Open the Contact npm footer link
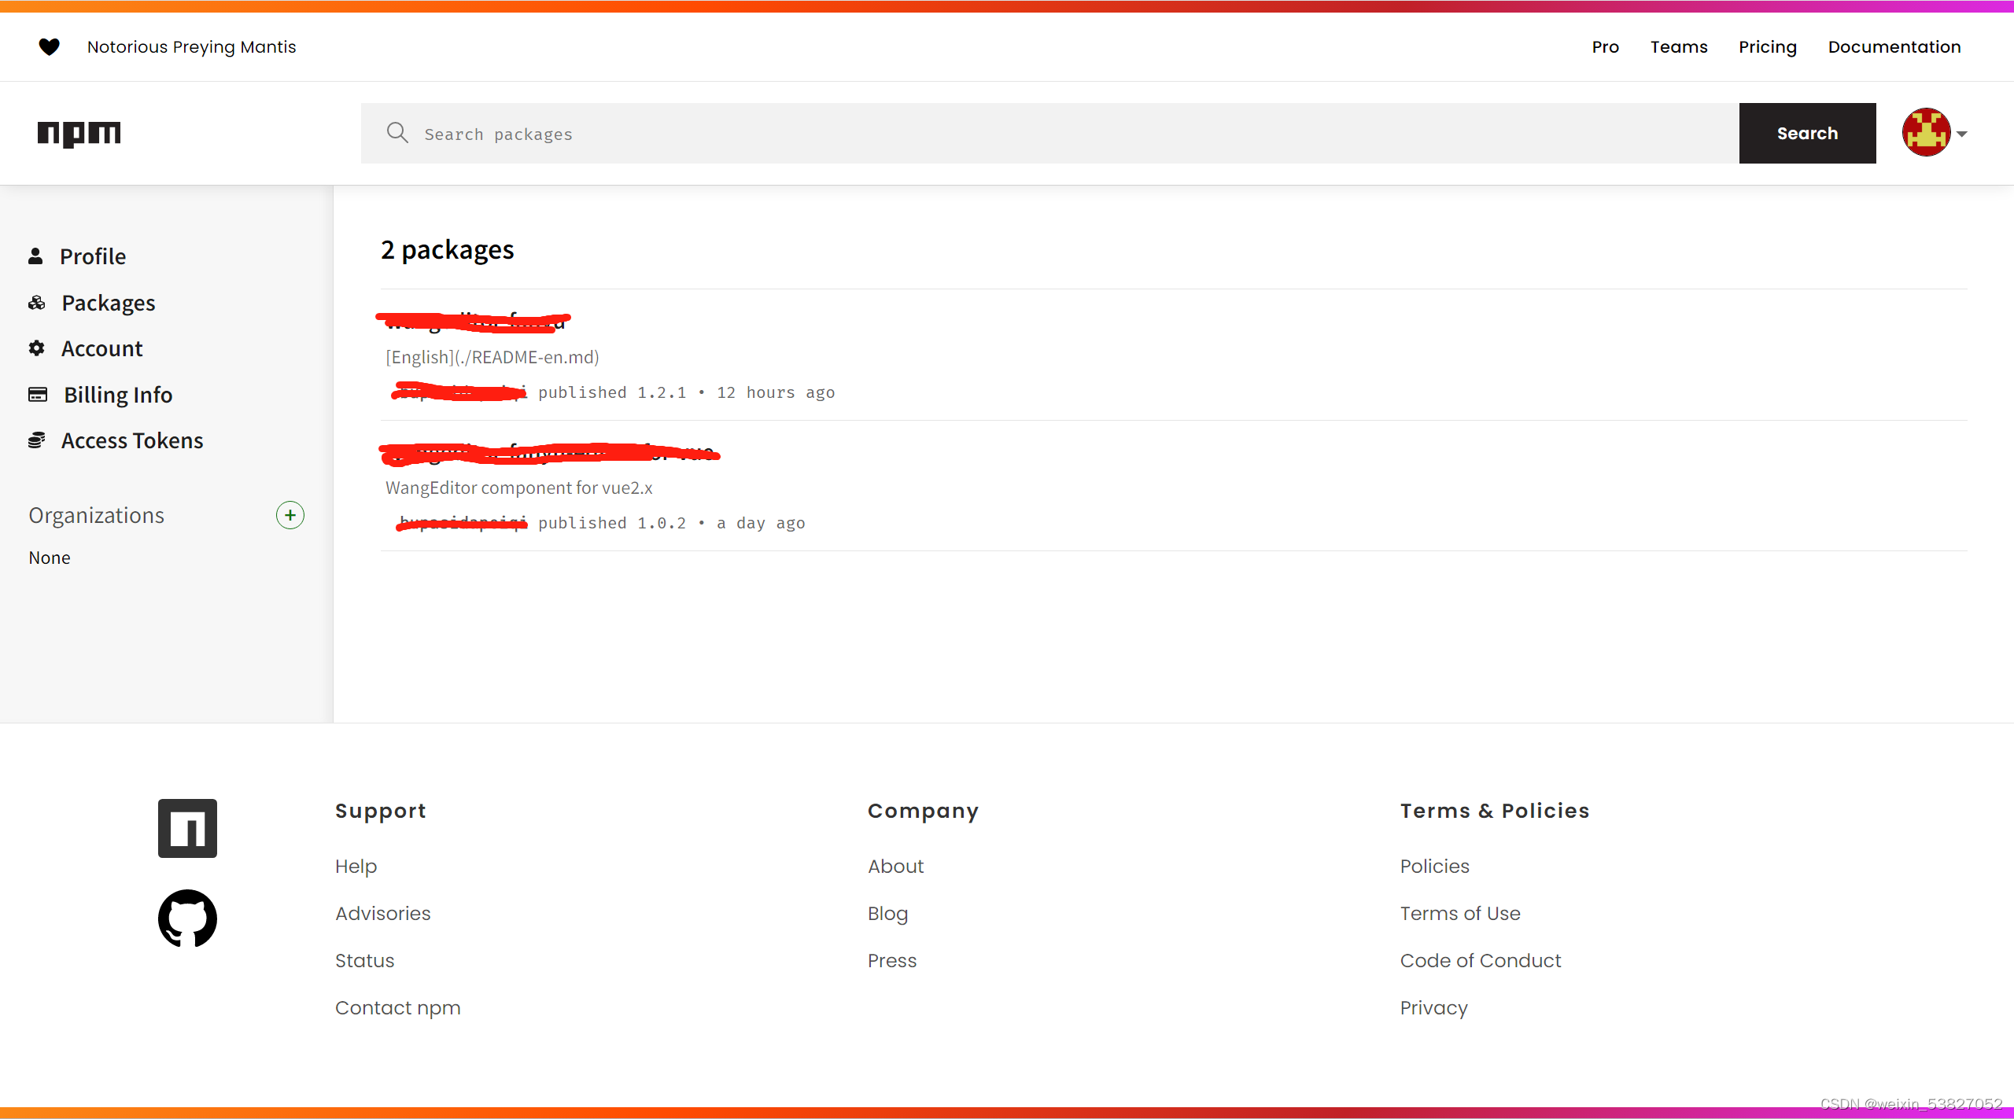 pyautogui.click(x=397, y=1007)
